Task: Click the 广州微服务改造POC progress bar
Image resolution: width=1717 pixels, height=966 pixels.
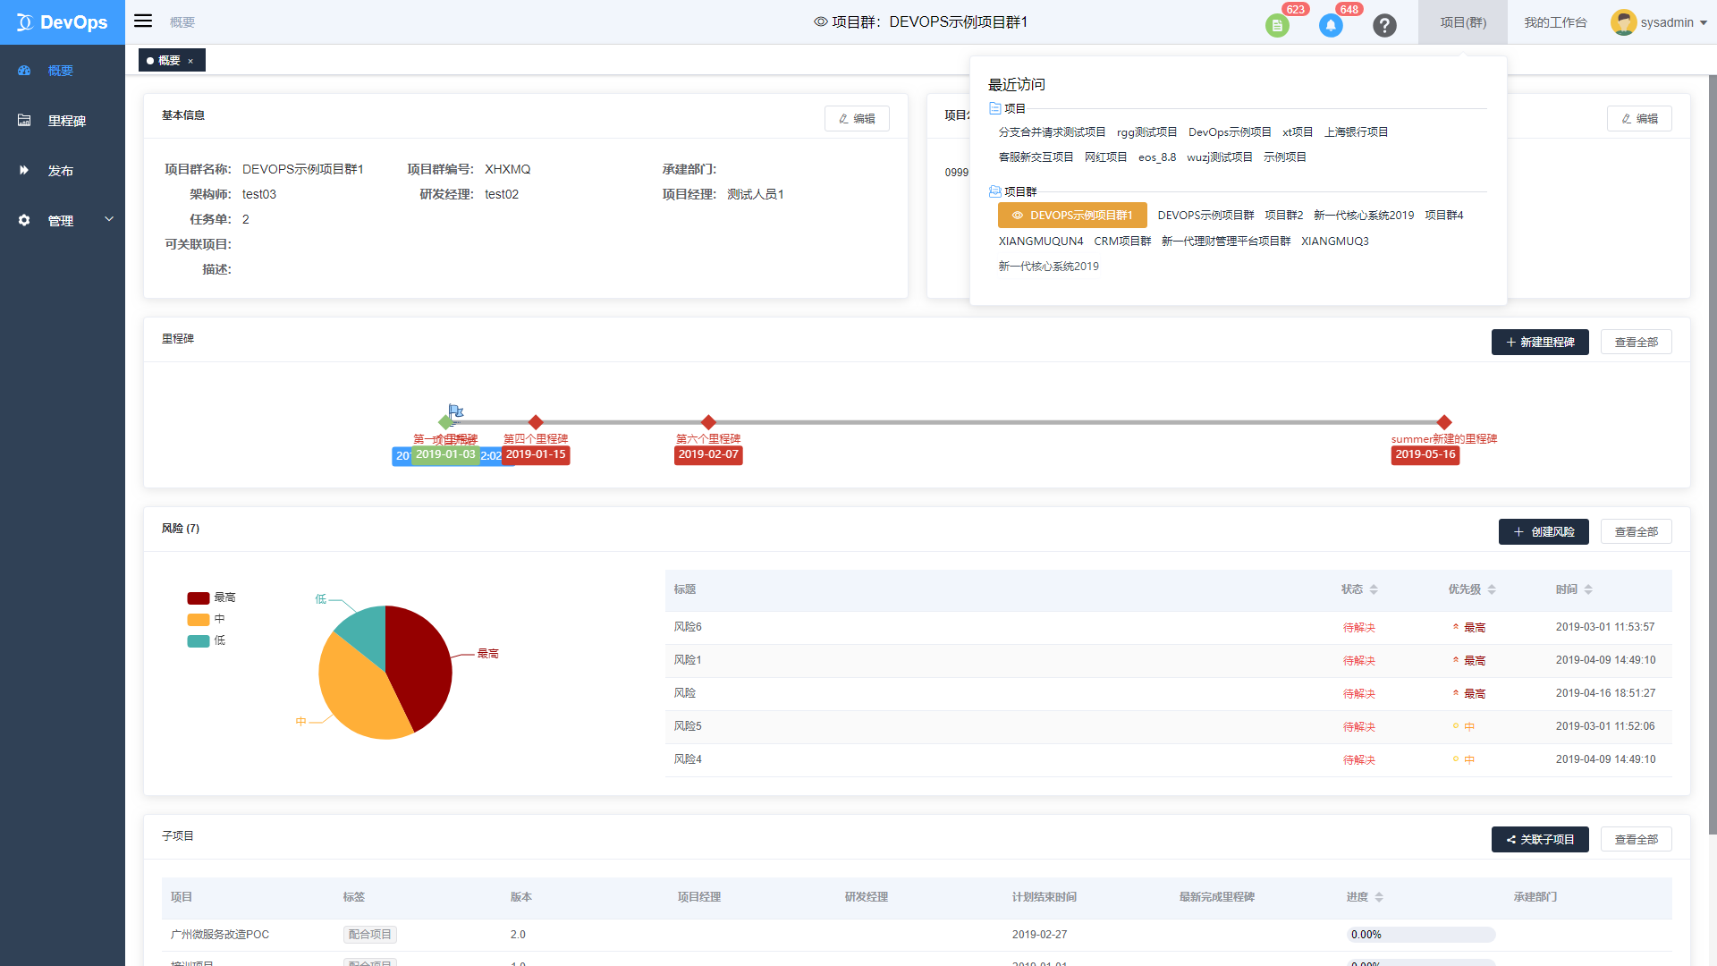Action: pos(1421,935)
